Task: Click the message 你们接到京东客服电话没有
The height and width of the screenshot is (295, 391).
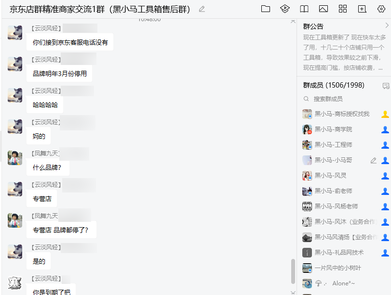Action: 70,42
